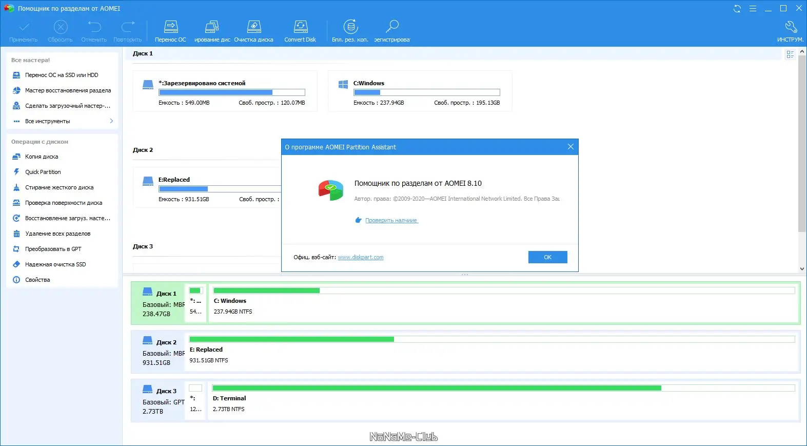Click the Операции с диском section header
This screenshot has height=446, width=807.
tap(40, 142)
